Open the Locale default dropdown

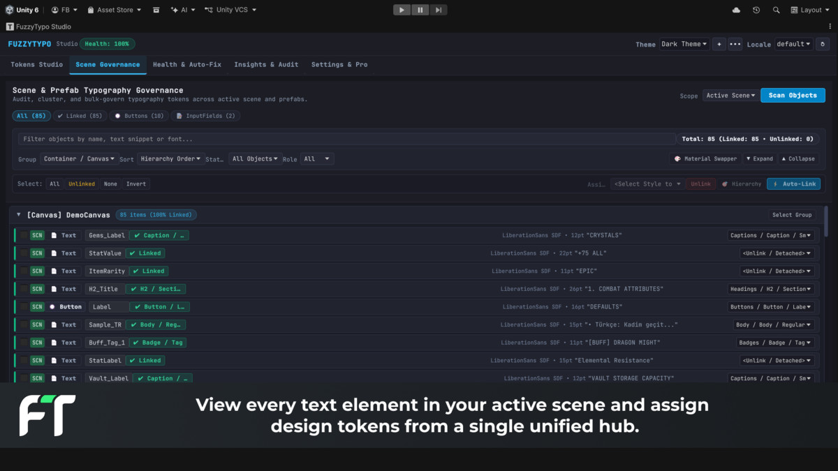[x=793, y=44]
